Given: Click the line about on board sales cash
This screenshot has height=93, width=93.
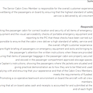Looking at the screenshot, I should 46,86.
